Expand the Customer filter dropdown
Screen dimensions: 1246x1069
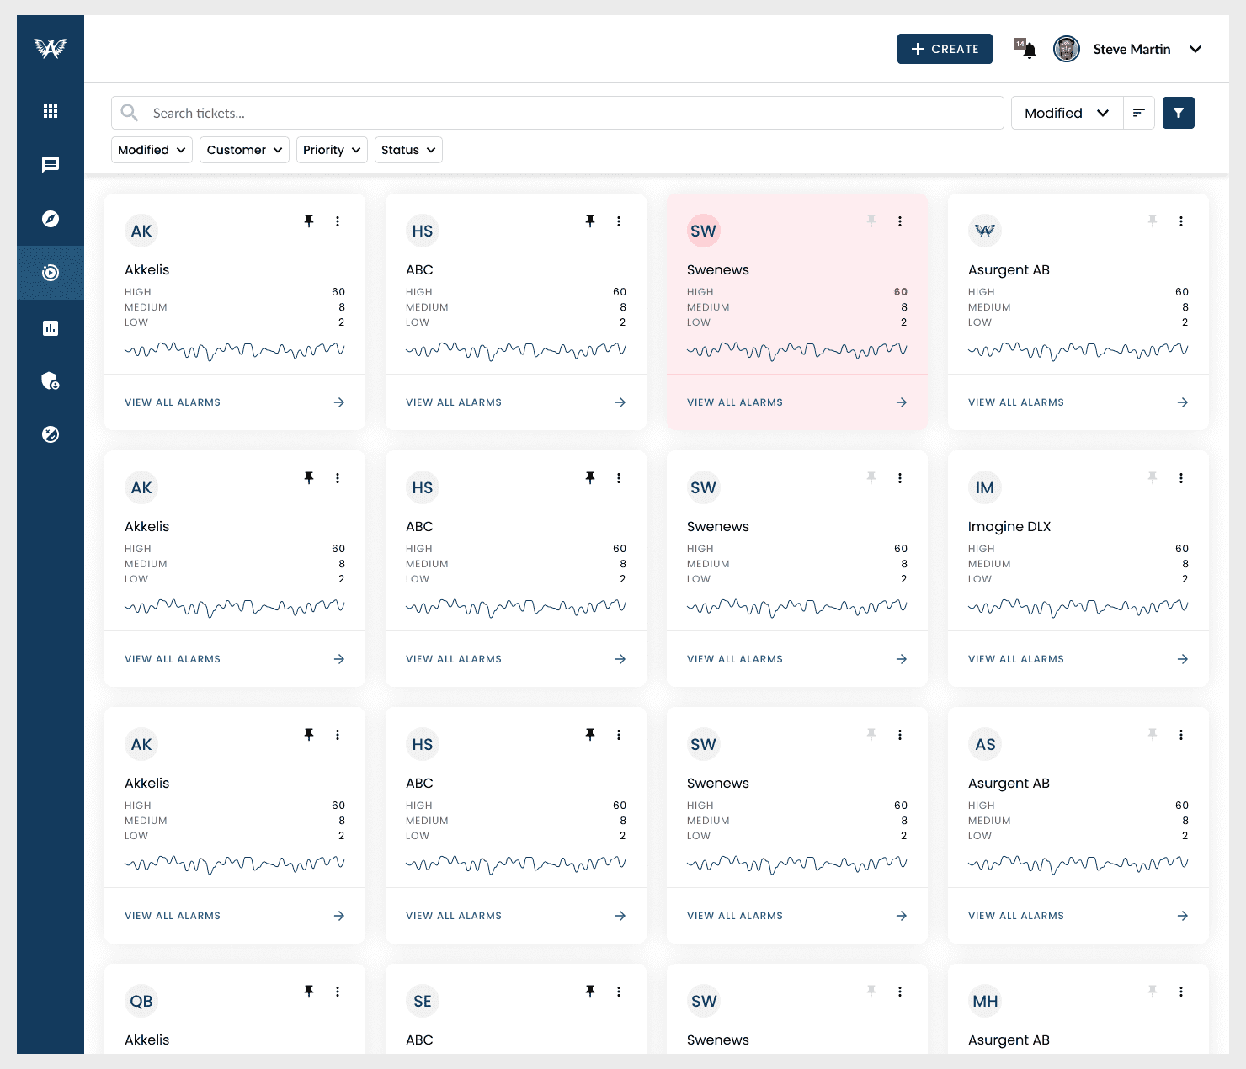click(244, 150)
